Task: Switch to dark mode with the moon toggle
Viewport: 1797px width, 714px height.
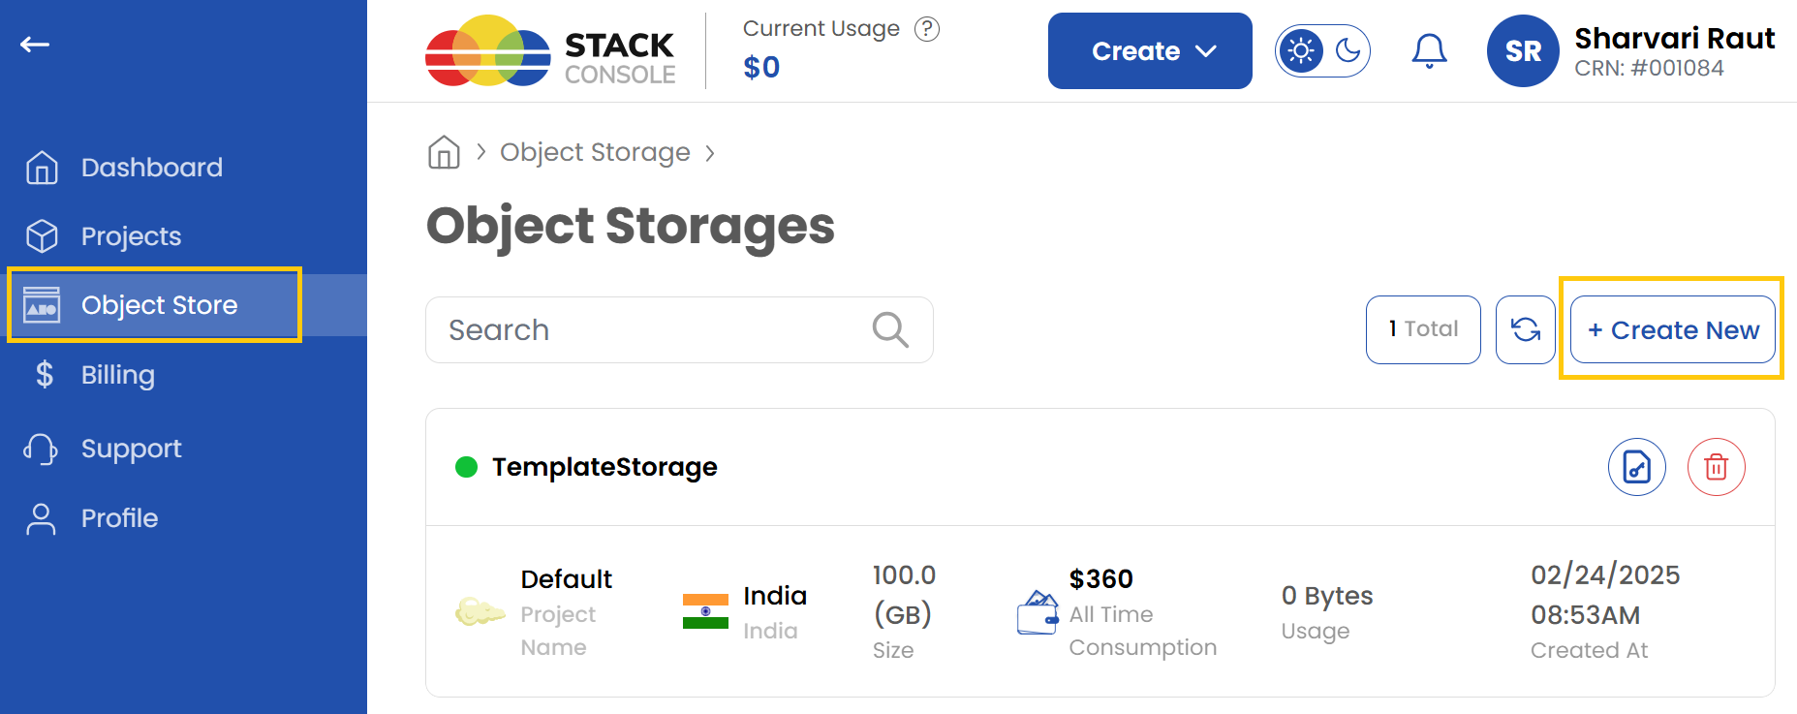Action: (x=1347, y=50)
